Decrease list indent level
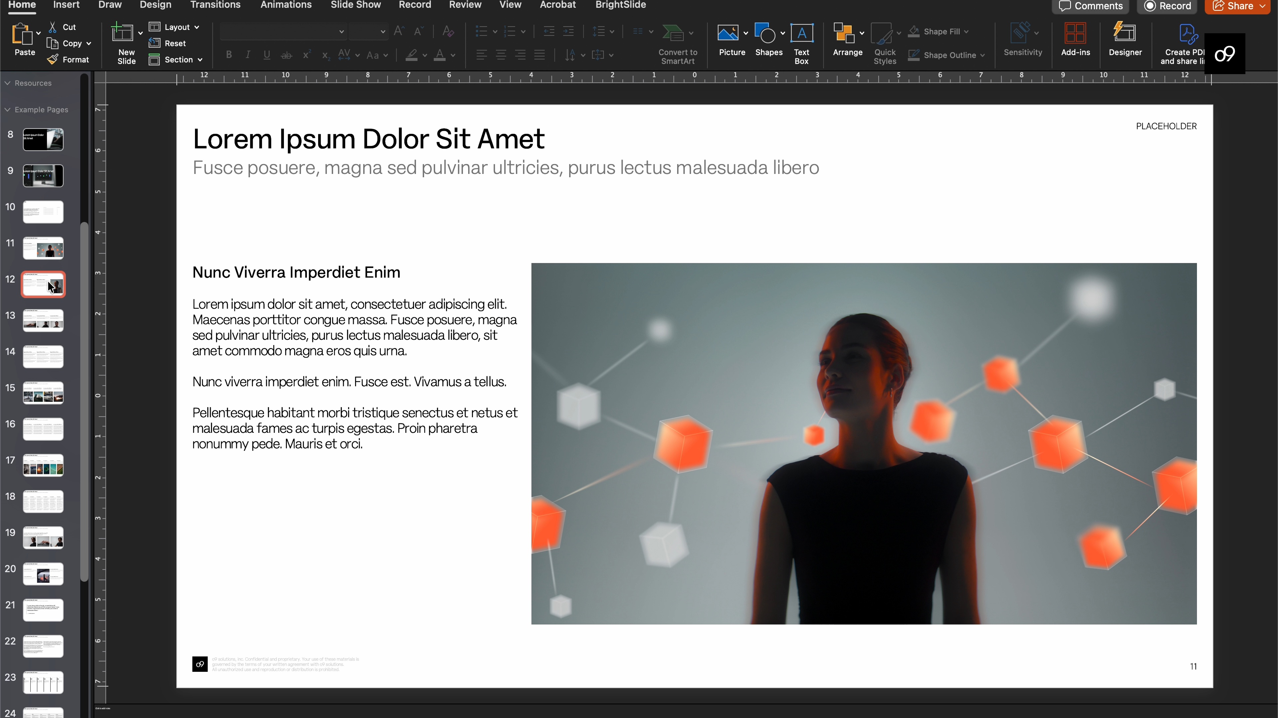 [549, 31]
